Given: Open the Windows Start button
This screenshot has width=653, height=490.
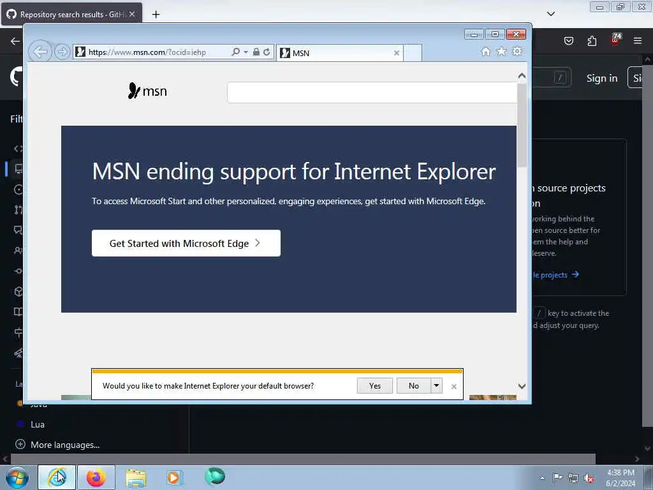Looking at the screenshot, I should coord(17,477).
